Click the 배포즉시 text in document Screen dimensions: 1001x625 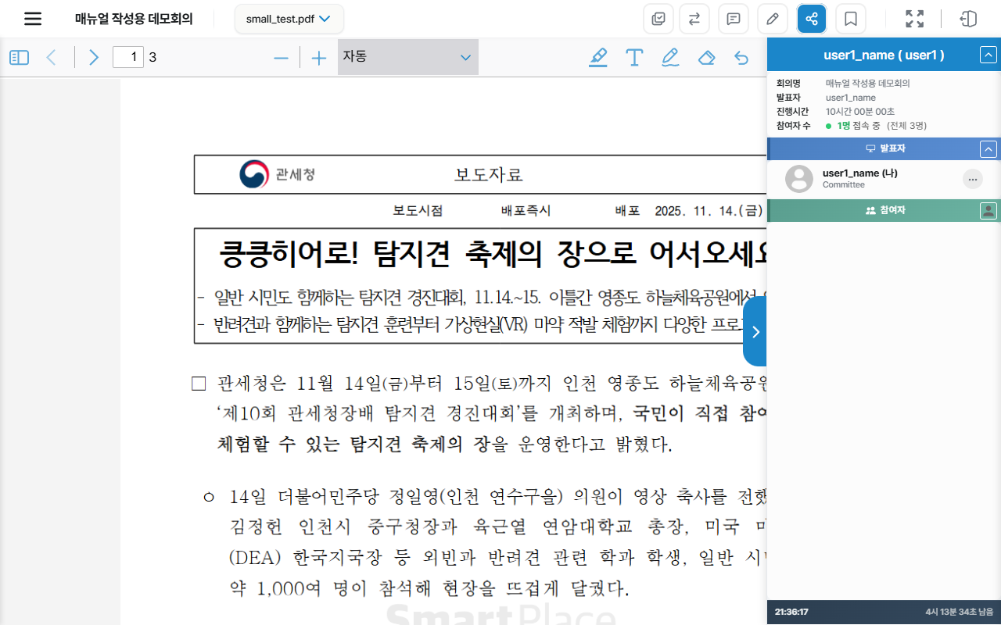526,210
